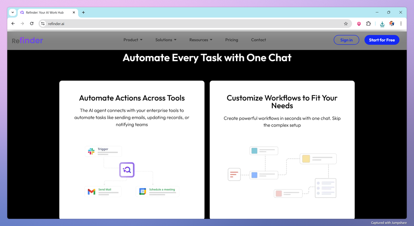Select the Refinder: Your AI Work Hub tab
Viewport: 414px width, 226px height.
tap(48, 12)
